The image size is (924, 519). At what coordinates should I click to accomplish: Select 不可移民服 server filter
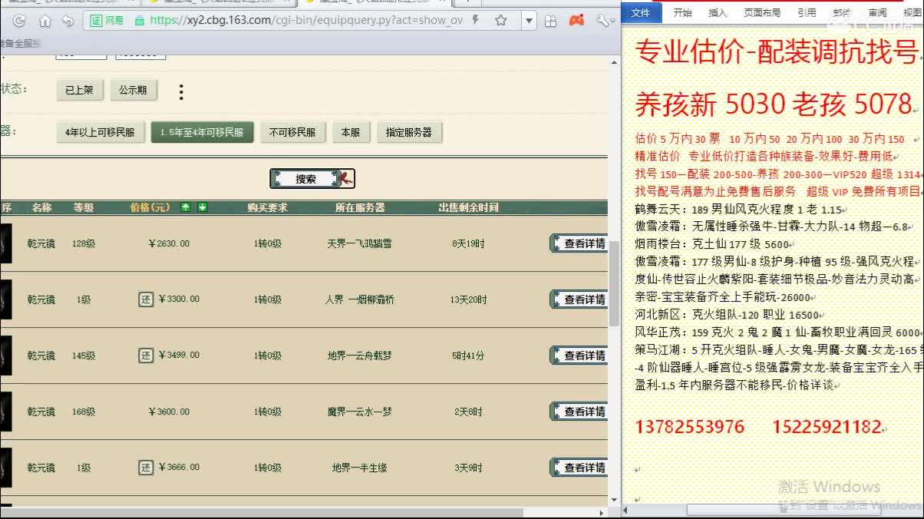click(292, 132)
